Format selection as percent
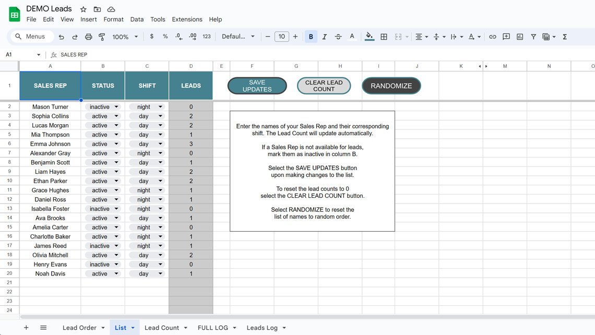The height and width of the screenshot is (335, 595). point(165,37)
